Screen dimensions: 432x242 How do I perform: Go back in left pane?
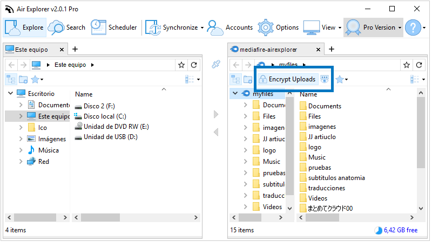pyautogui.click(x=11, y=65)
